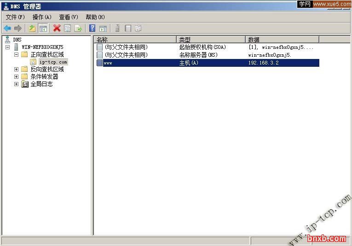Click 名称服务器(NS) type cell
Viewport: 352px width, 246px height.
(198, 55)
